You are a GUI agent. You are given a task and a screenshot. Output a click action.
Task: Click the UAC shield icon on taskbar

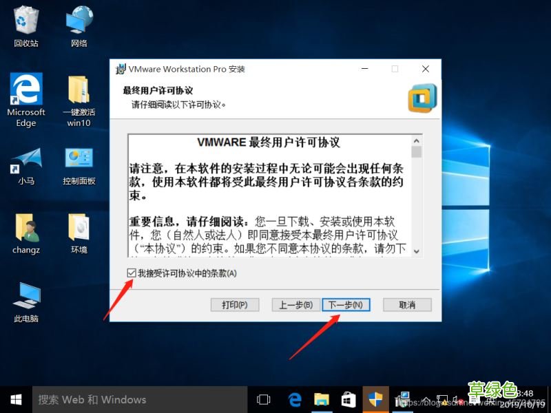coord(375,400)
